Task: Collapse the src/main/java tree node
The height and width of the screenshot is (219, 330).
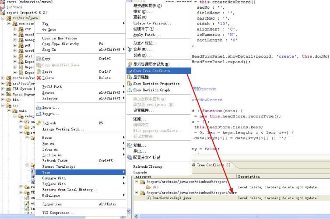Action: click(x=4, y=18)
